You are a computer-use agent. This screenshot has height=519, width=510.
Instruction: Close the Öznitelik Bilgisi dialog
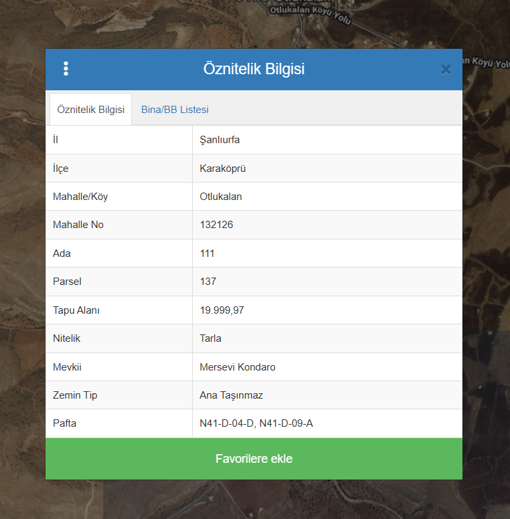[446, 70]
